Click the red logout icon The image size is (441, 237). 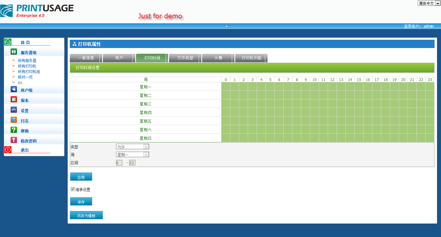click(x=8, y=150)
